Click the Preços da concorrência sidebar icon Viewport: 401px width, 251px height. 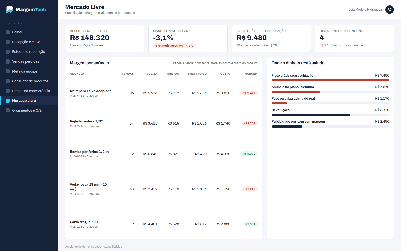click(8, 91)
